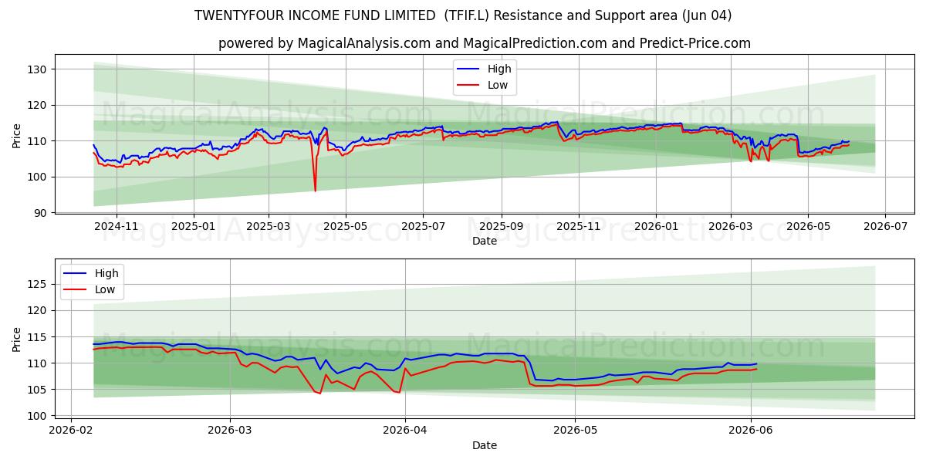Click the top chart x-axis label 2024-11
This screenshot has height=463, width=926.
pos(117,227)
